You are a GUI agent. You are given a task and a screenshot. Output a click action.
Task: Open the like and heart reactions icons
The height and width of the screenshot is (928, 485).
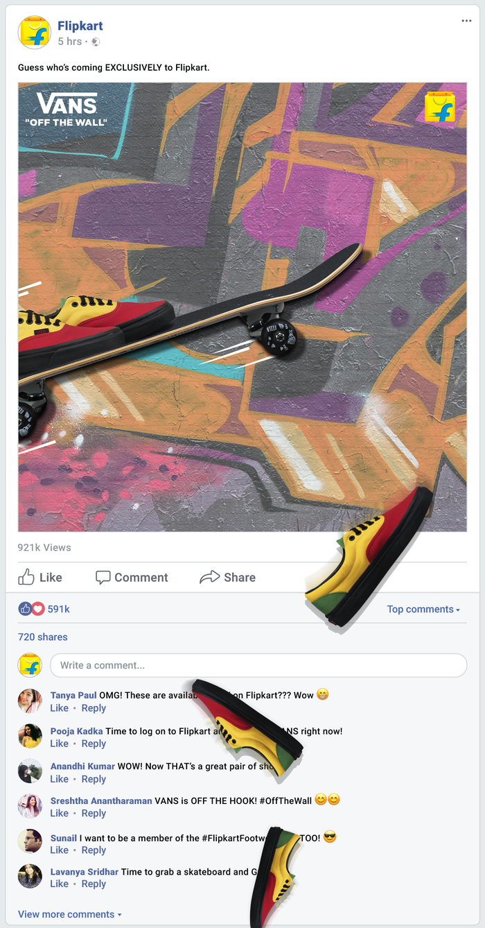31,609
